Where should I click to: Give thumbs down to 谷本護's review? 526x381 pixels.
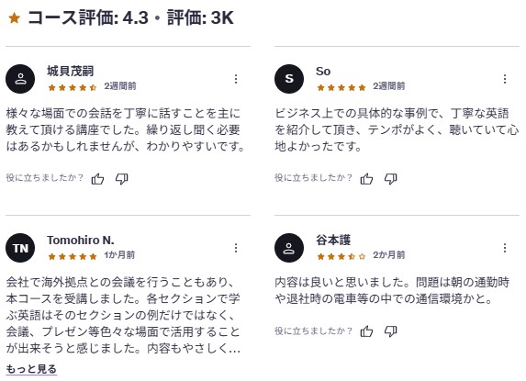[x=391, y=331]
